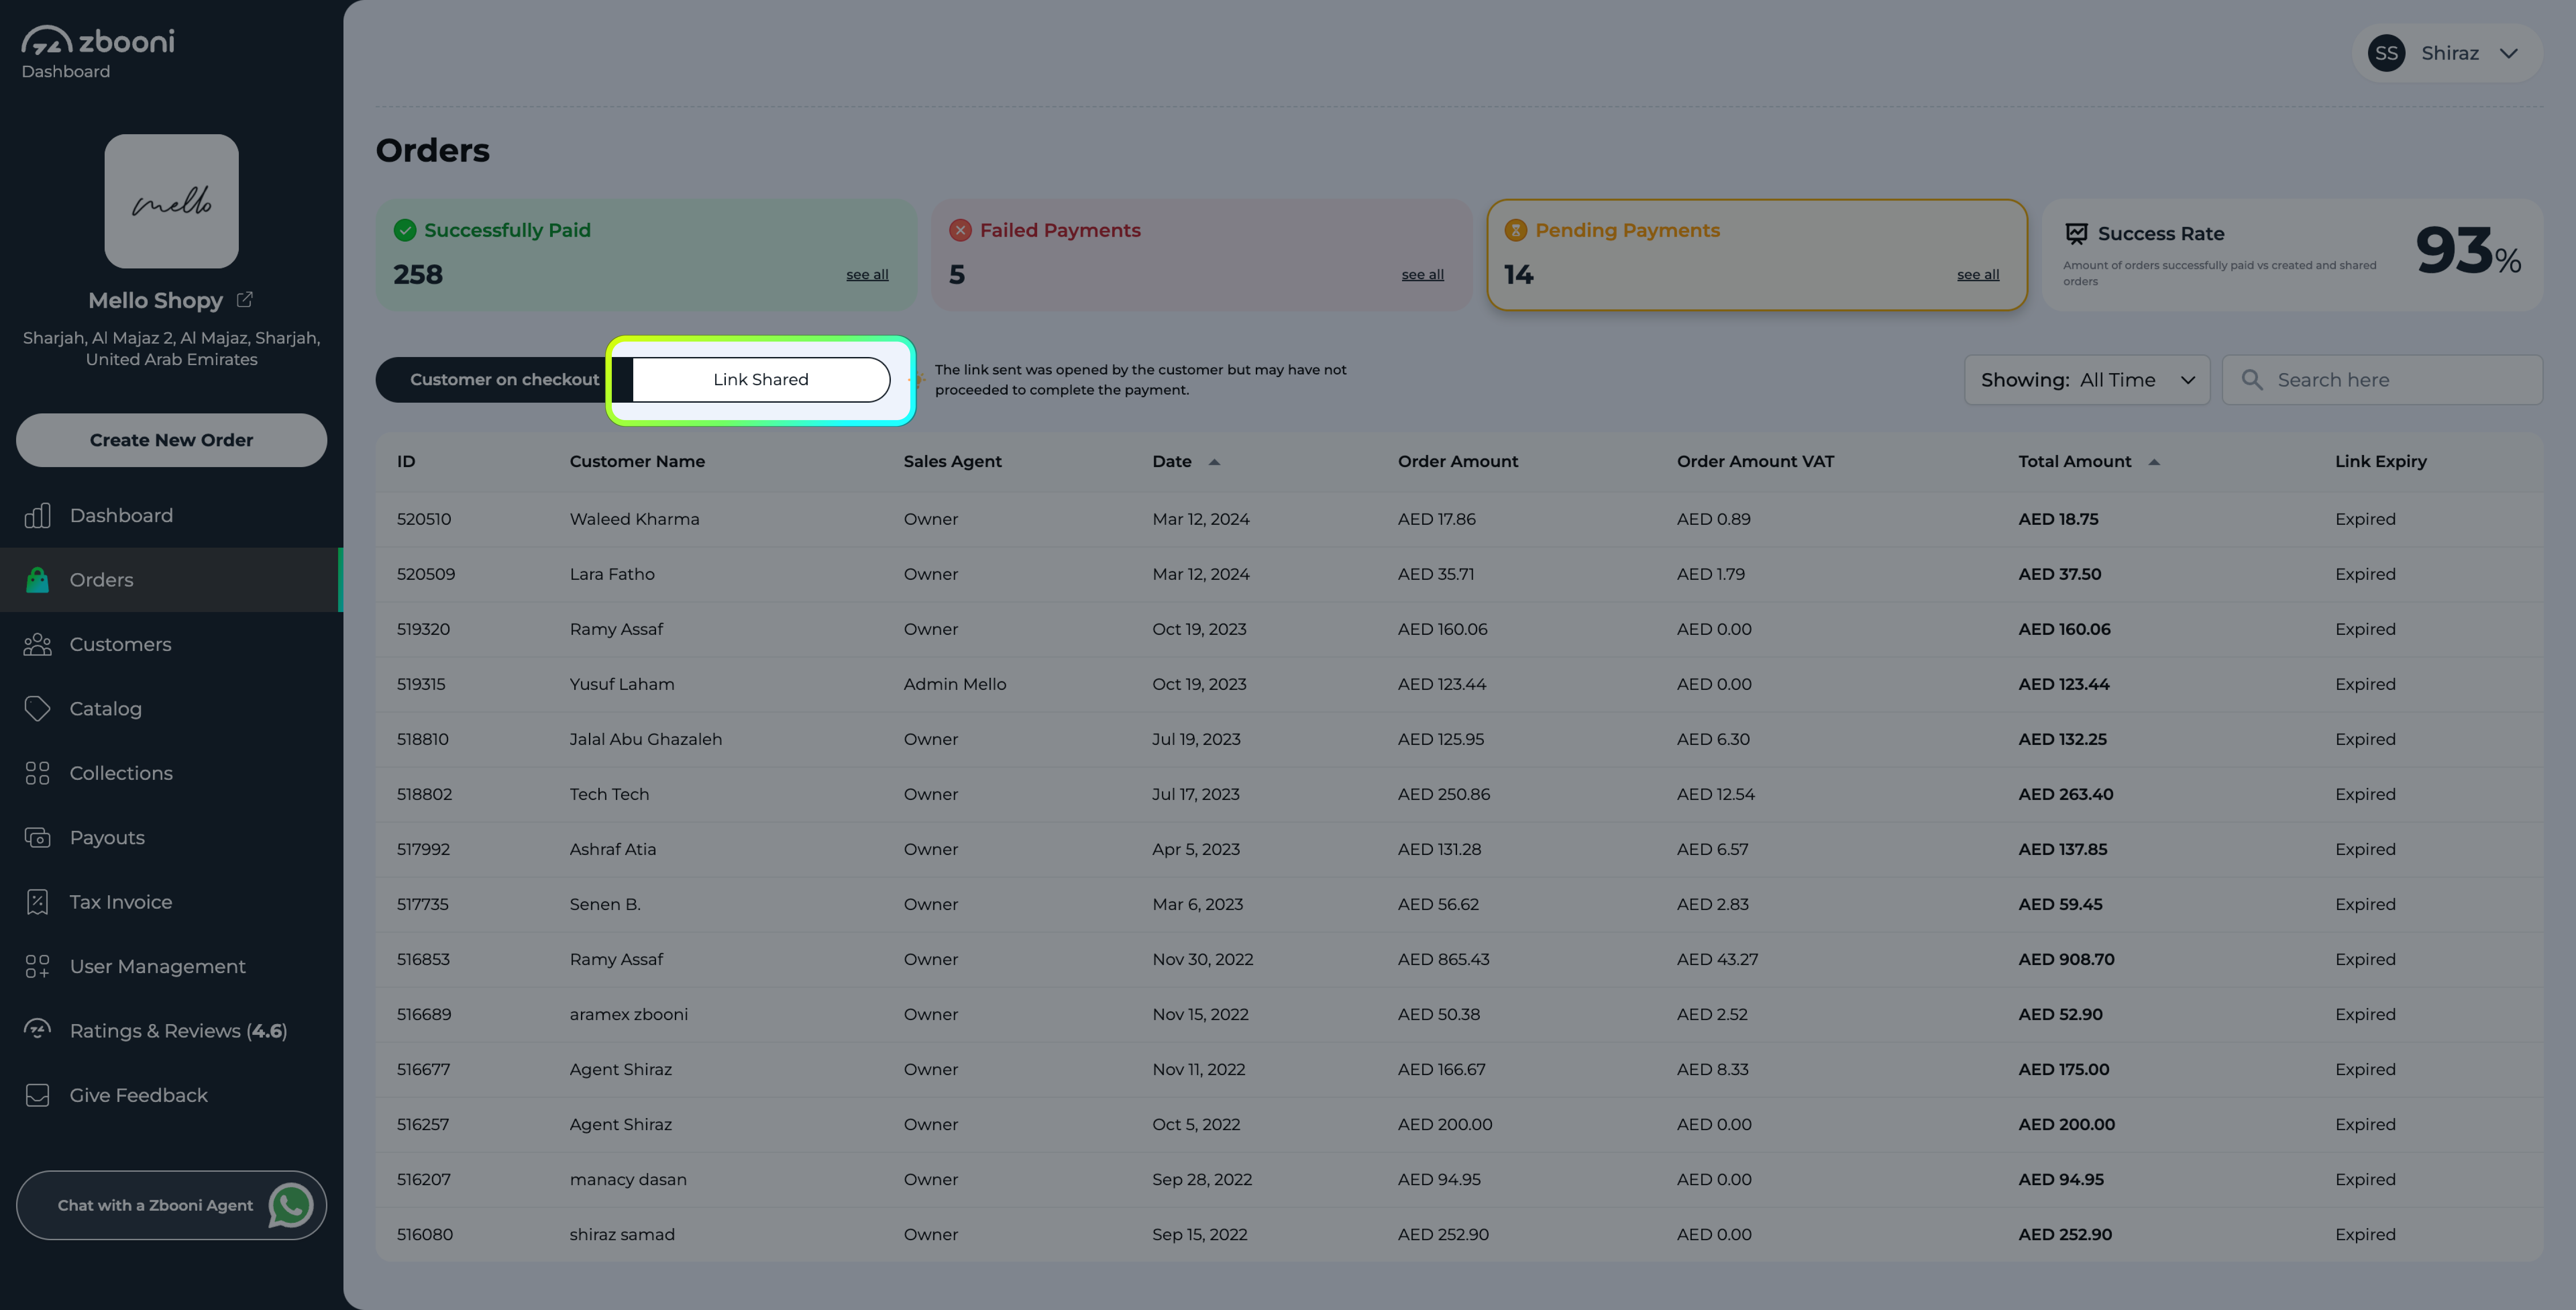Sort by Date column arrow
The image size is (2576, 1310).
pos(1214,462)
